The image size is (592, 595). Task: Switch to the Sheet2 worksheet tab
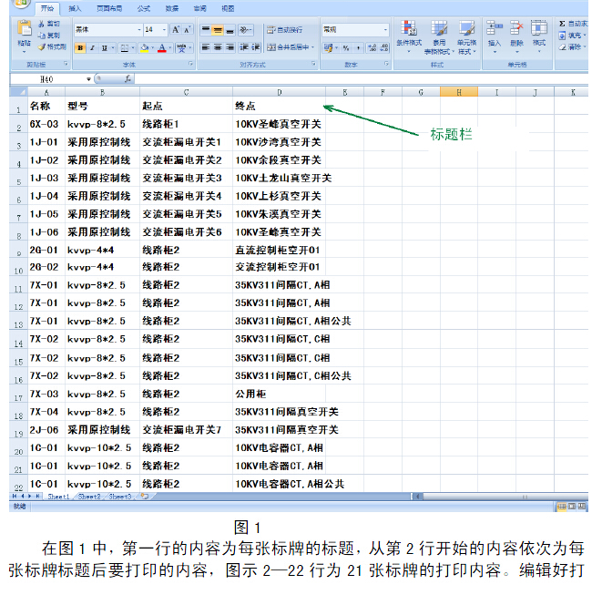click(x=88, y=497)
